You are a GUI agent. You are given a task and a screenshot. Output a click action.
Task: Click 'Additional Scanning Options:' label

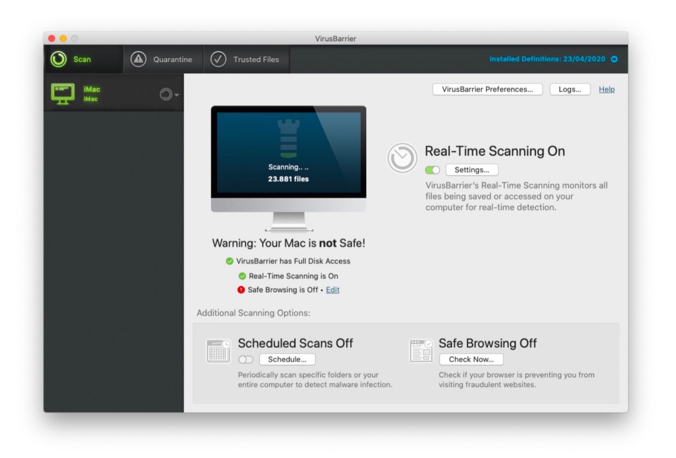point(253,313)
